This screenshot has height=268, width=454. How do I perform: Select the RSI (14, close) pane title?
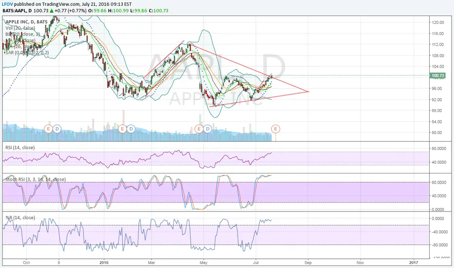point(20,148)
